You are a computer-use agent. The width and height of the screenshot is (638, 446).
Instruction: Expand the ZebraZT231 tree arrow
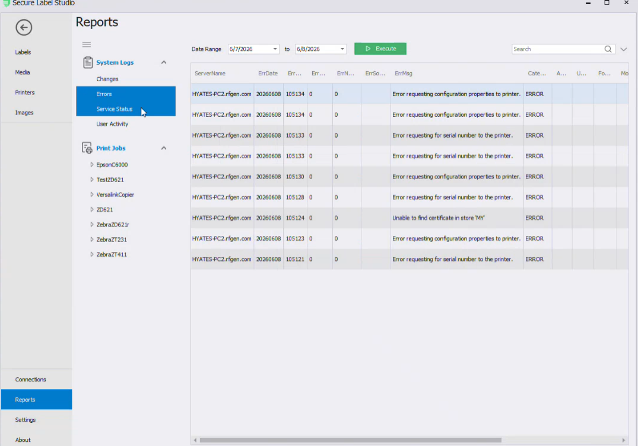click(x=91, y=240)
